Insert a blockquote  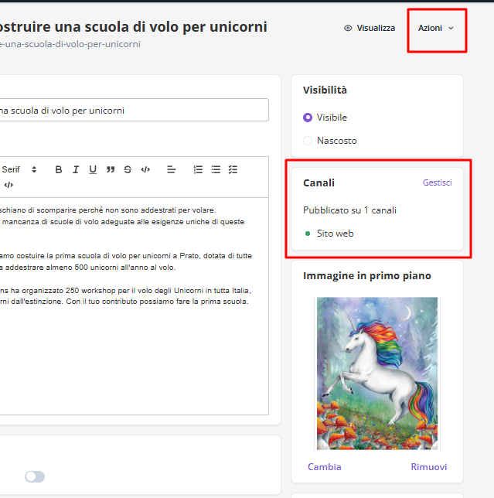111,169
